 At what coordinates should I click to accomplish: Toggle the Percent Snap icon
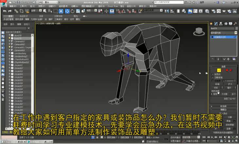129,11
